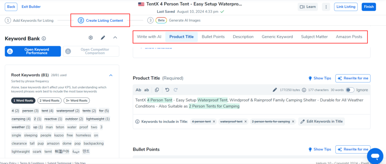Select the 'dome' root keyword
The height and width of the screenshot is (164, 386).
tap(67, 143)
